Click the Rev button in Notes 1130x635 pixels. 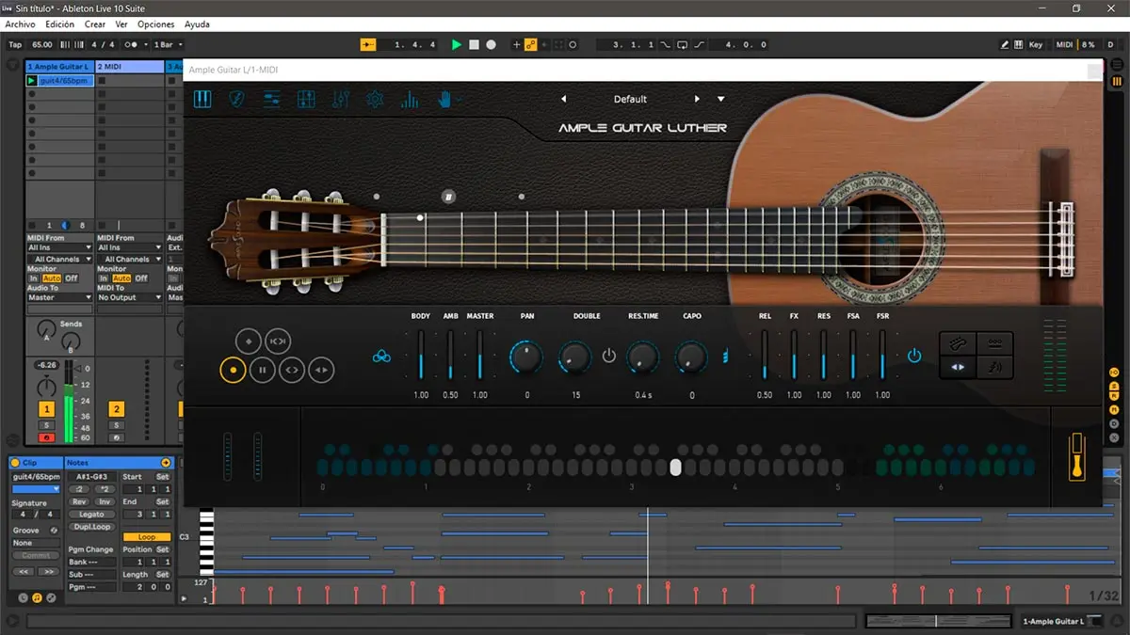point(80,502)
